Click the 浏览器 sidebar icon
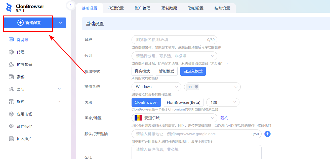330x159 pixels. [11, 40]
